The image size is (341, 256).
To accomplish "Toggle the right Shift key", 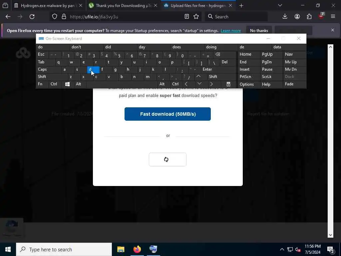I will (221, 77).
